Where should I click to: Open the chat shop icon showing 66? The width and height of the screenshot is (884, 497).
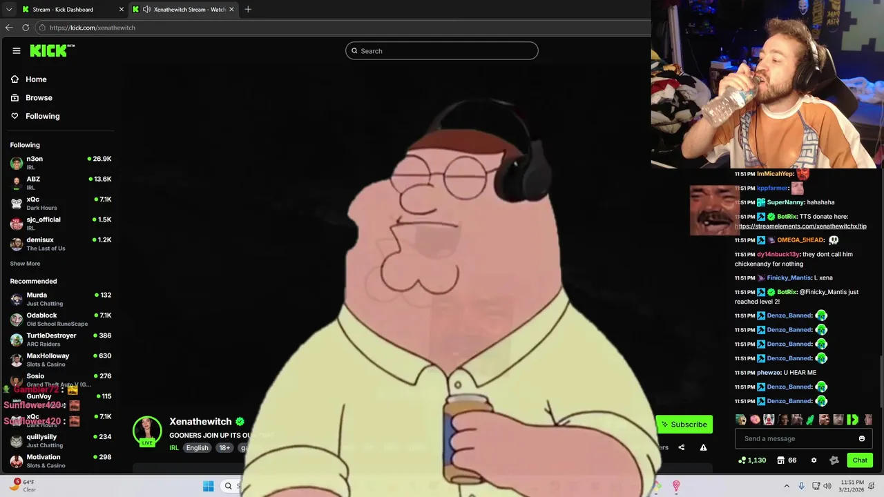point(787,460)
